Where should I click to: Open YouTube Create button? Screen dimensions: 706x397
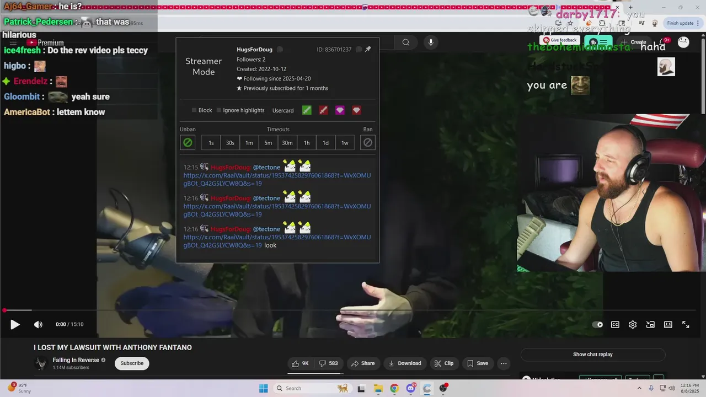pyautogui.click(x=633, y=42)
